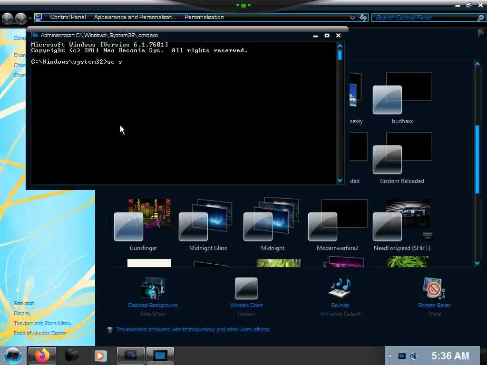The width and height of the screenshot is (487, 365).
Task: Open the black folder taskbar icon
Action: (71, 355)
